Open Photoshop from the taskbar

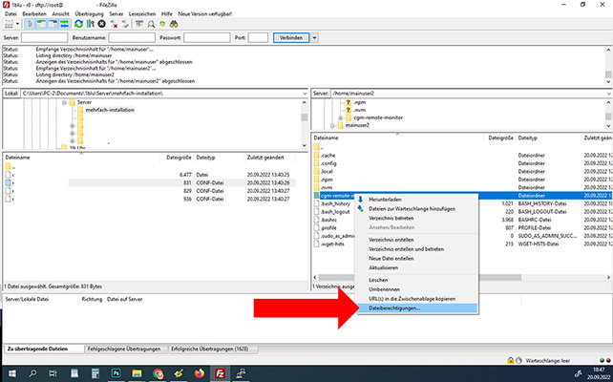pyautogui.click(x=116, y=373)
